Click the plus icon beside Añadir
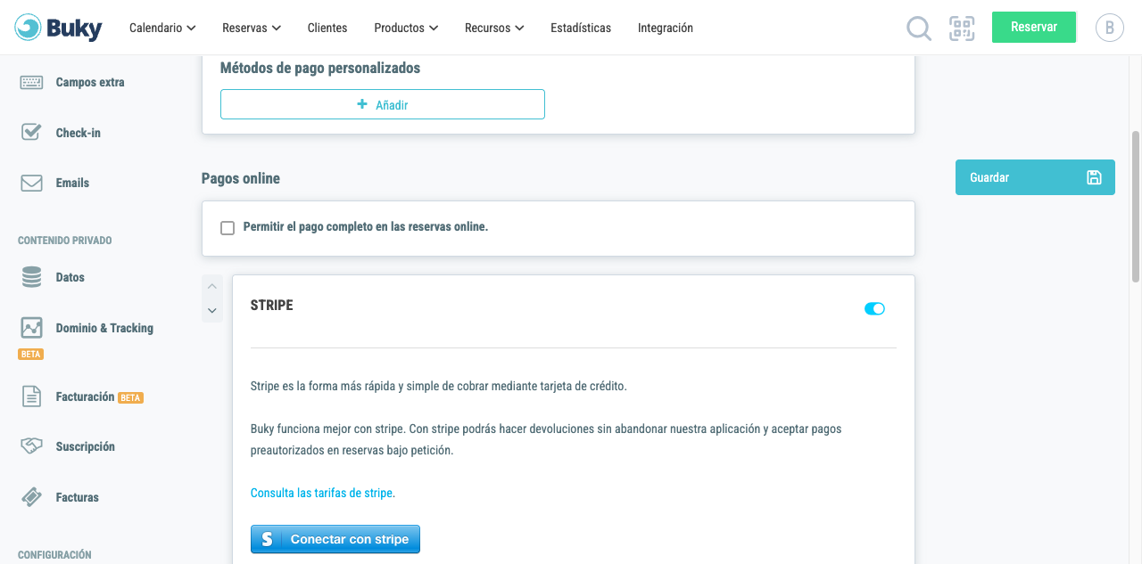The width and height of the screenshot is (1142, 564). (x=362, y=104)
